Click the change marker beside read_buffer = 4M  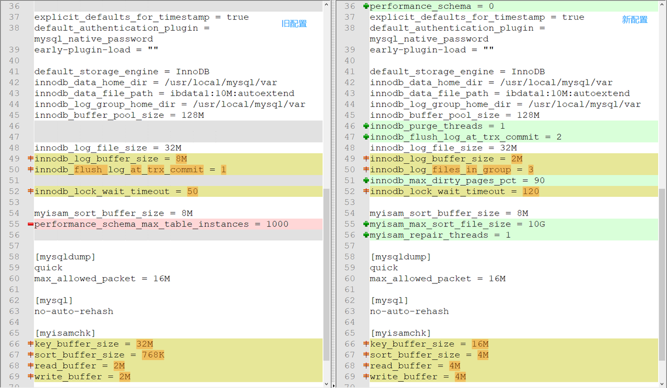click(x=366, y=366)
